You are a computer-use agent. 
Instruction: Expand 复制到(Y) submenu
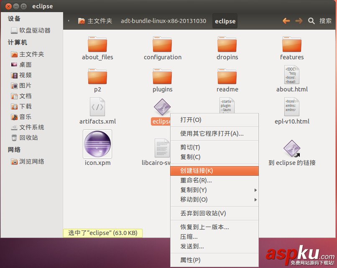[x=214, y=190]
